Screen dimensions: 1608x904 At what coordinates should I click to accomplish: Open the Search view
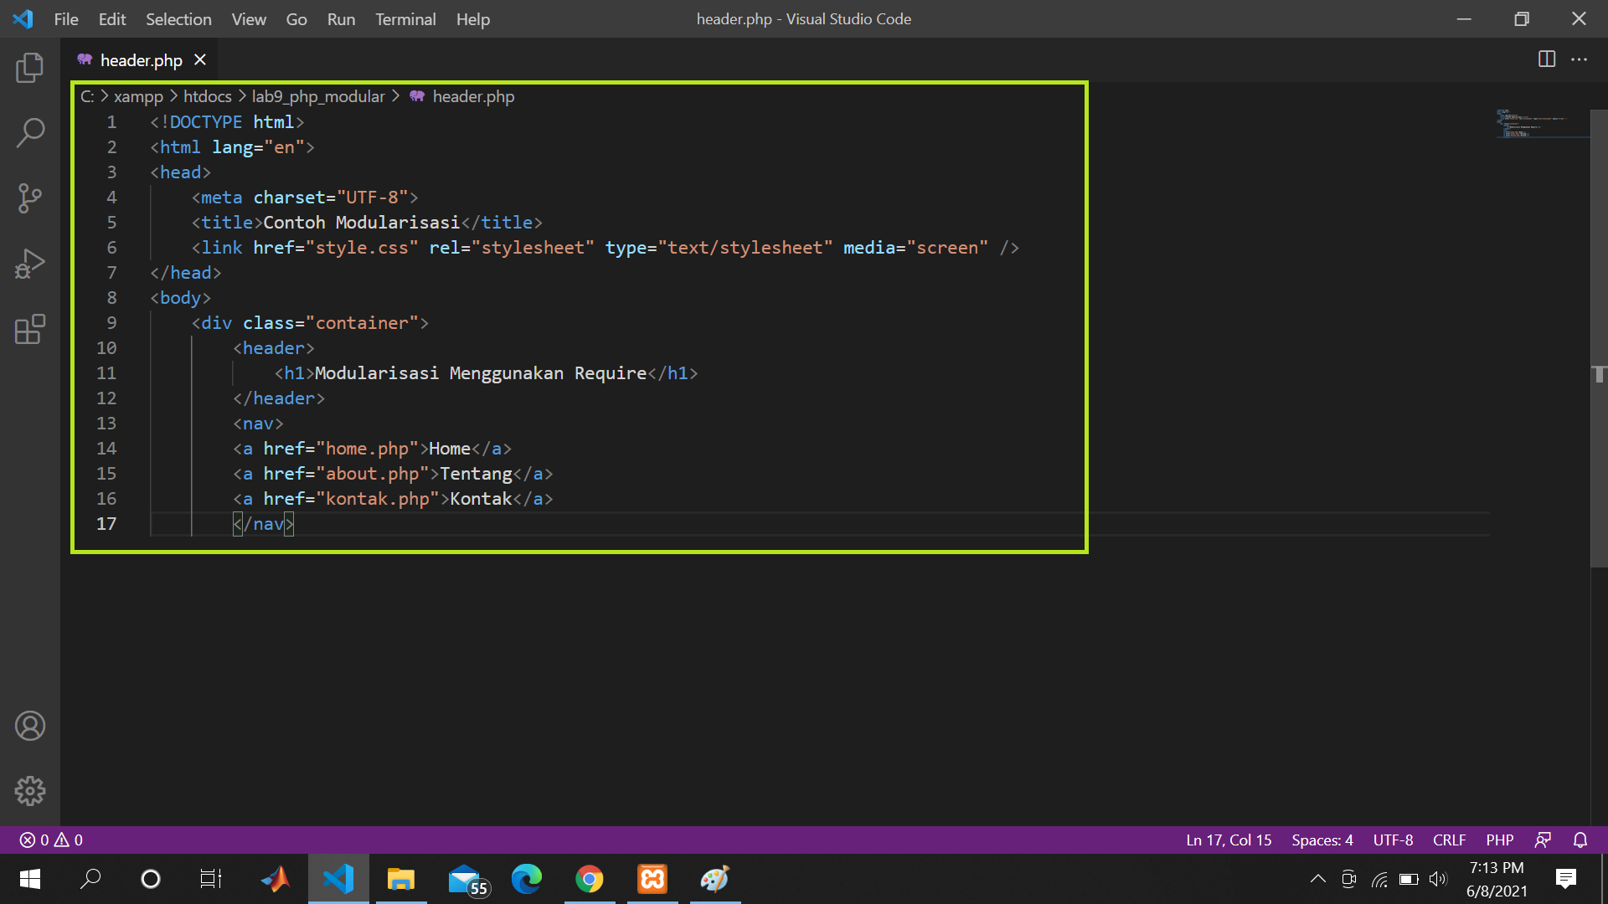[x=30, y=132]
